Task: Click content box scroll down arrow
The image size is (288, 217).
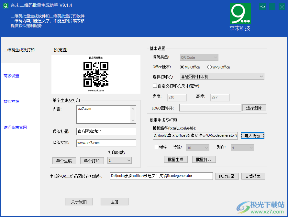Action: click(x=133, y=120)
